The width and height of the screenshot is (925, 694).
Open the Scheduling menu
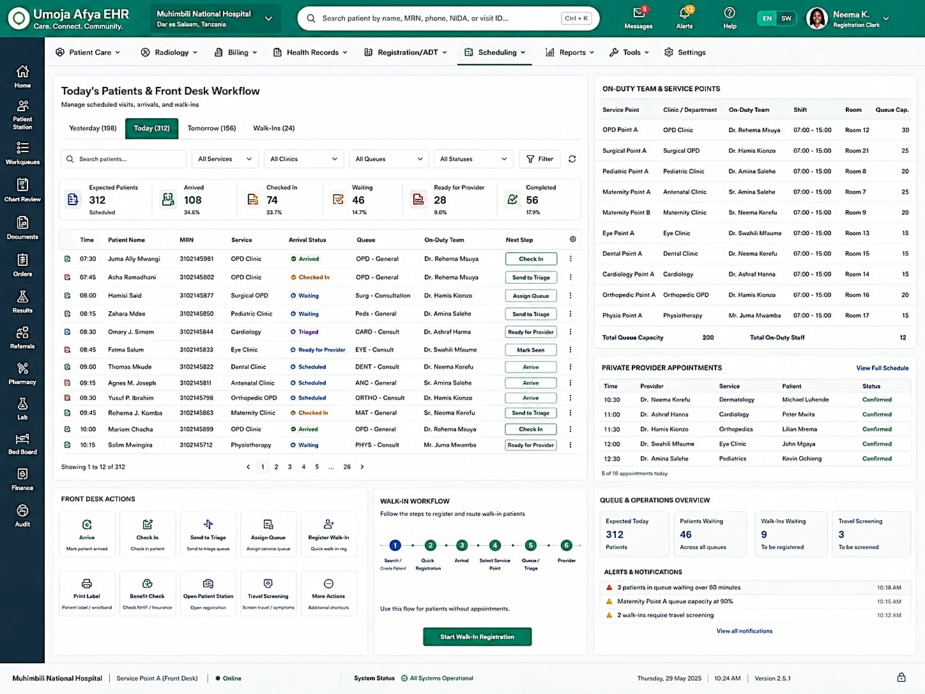[x=494, y=52]
